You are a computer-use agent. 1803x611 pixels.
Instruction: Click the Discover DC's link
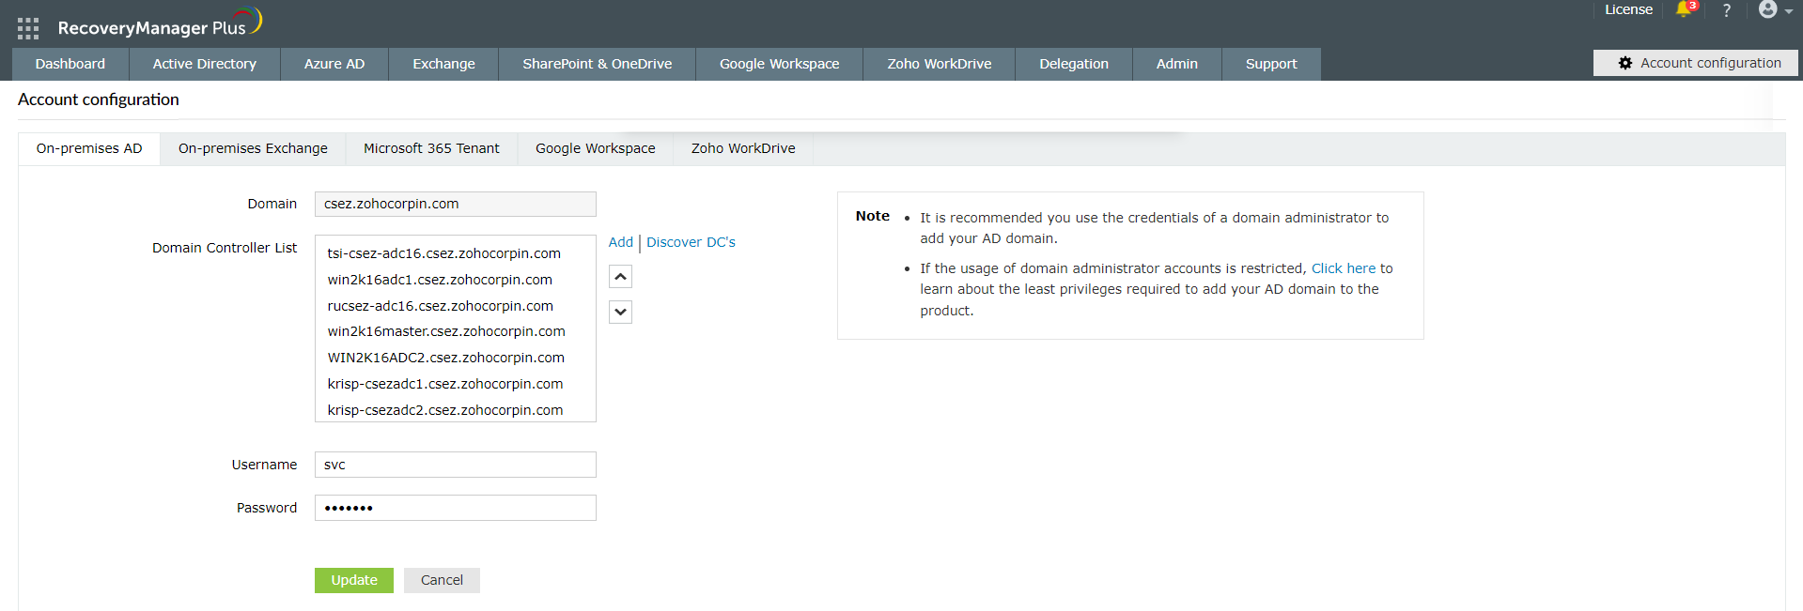coord(691,242)
